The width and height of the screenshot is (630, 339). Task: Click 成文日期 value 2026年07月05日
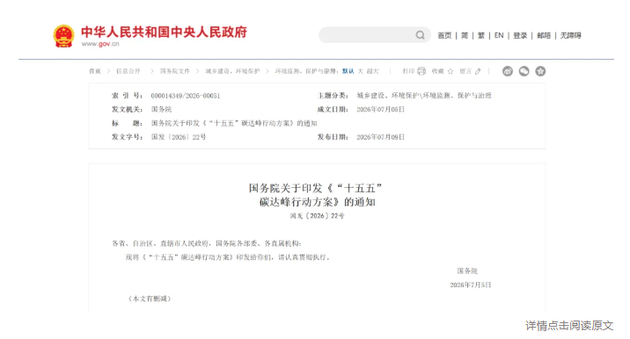380,109
